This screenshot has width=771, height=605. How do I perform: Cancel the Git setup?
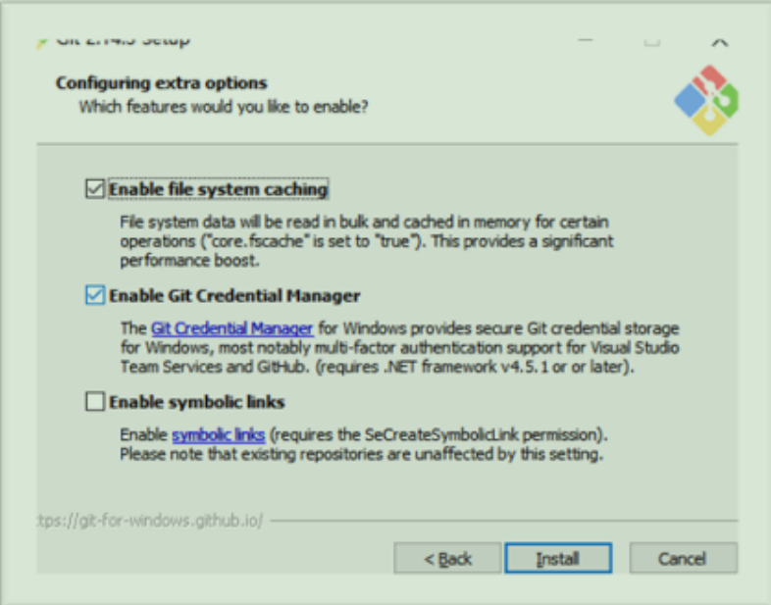(683, 558)
